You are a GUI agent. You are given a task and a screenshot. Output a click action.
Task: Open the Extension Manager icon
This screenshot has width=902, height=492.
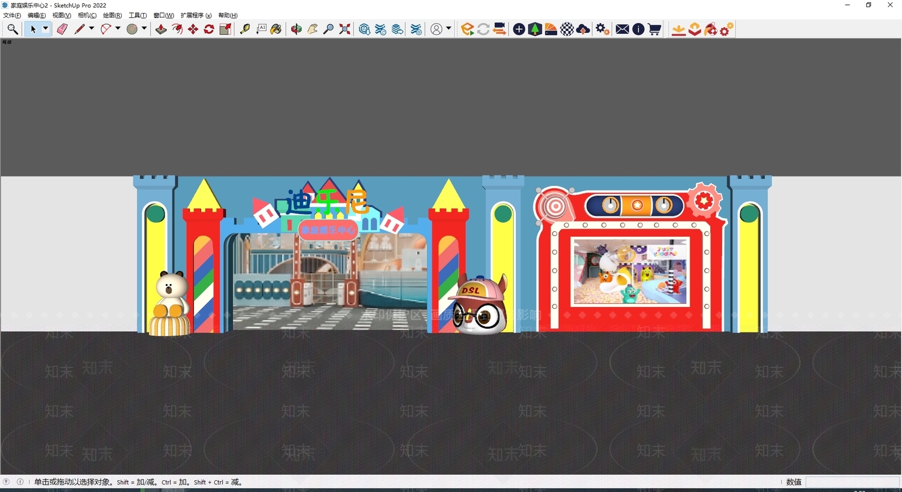click(416, 29)
